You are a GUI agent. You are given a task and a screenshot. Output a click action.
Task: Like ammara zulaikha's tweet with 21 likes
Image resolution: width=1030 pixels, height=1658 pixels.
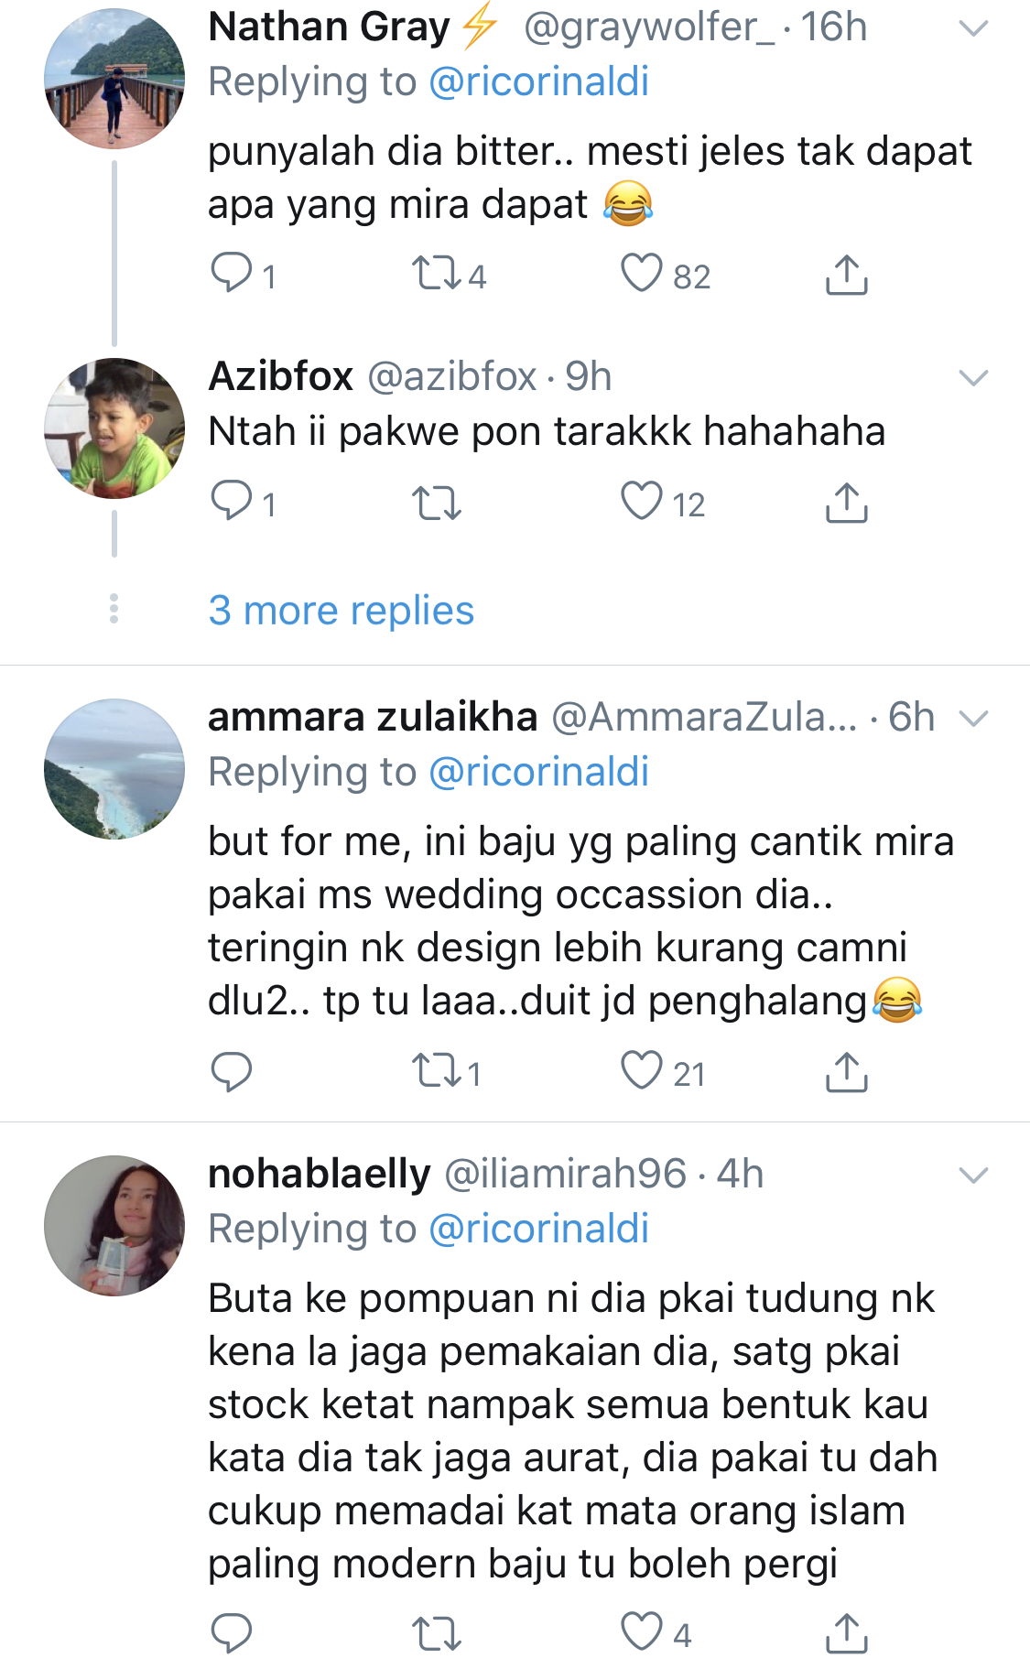coord(641,1071)
